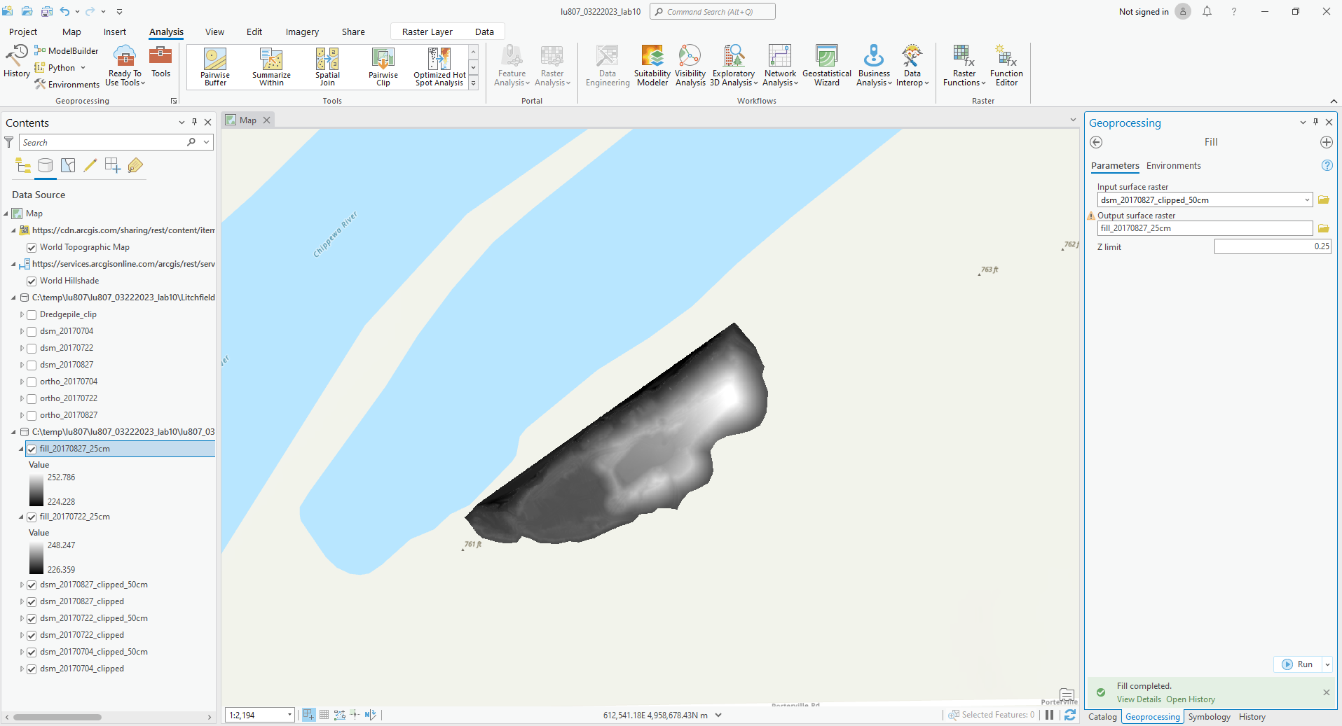The image size is (1342, 726).
Task: Open the Ready To Use Tools gallery
Action: coord(125,66)
